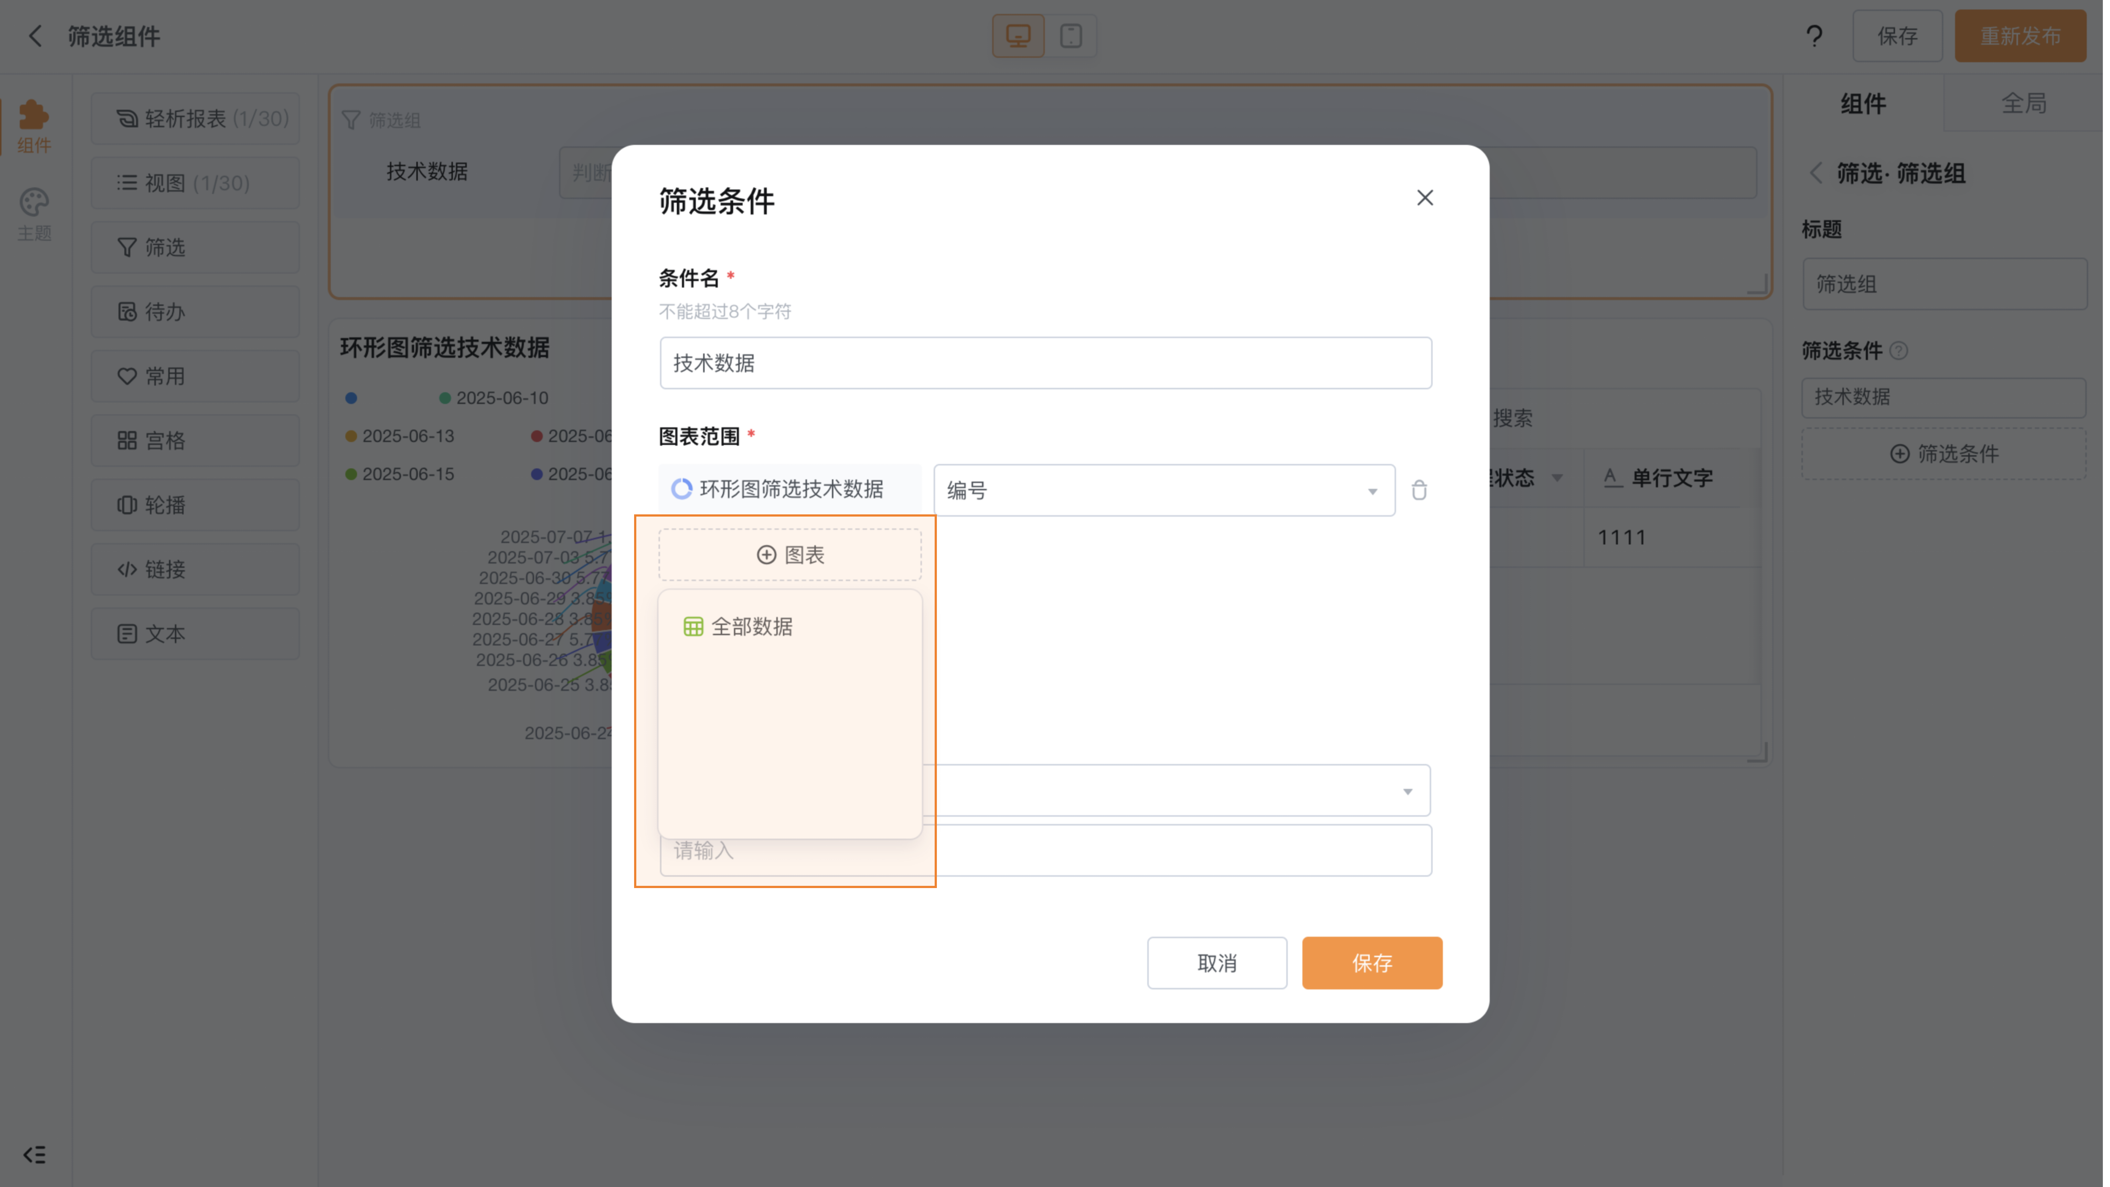
Task: Switch to desktop preview mode icon
Action: click(x=1018, y=36)
